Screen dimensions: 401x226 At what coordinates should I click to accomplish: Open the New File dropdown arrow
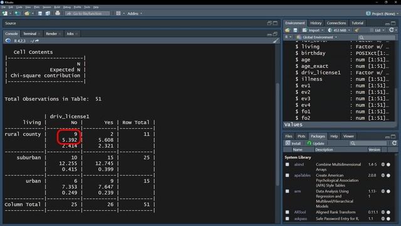pyautogui.click(x=10, y=13)
